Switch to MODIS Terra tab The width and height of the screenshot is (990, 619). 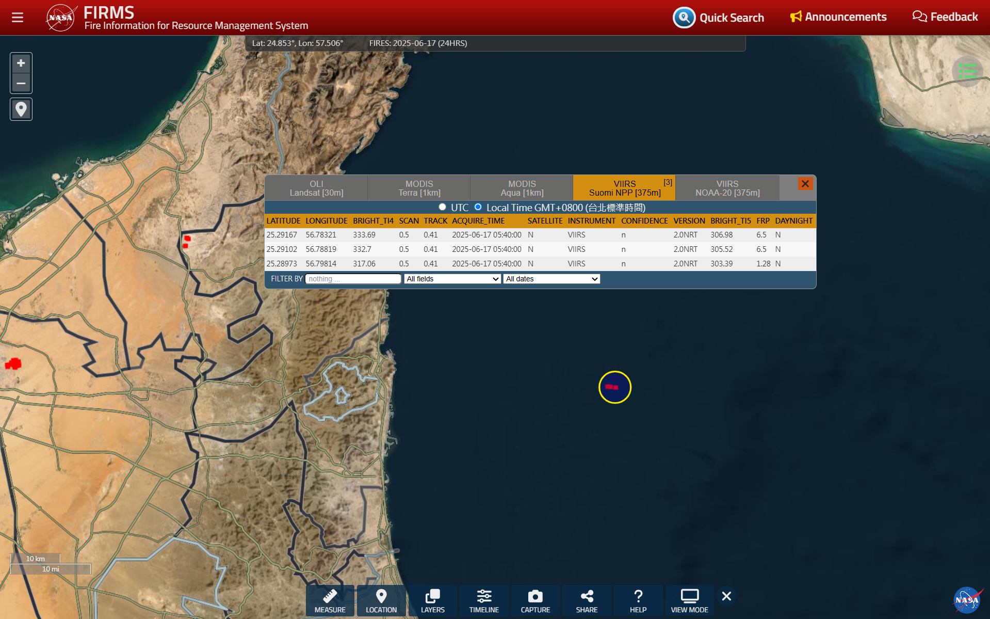419,188
